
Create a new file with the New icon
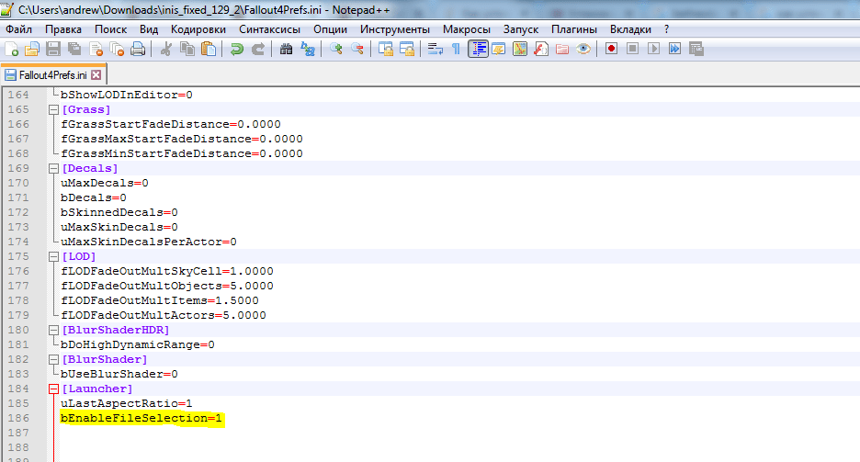tap(12, 50)
